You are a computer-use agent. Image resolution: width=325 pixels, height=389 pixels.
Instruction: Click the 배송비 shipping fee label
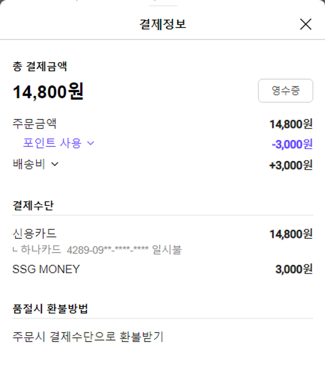(29, 164)
